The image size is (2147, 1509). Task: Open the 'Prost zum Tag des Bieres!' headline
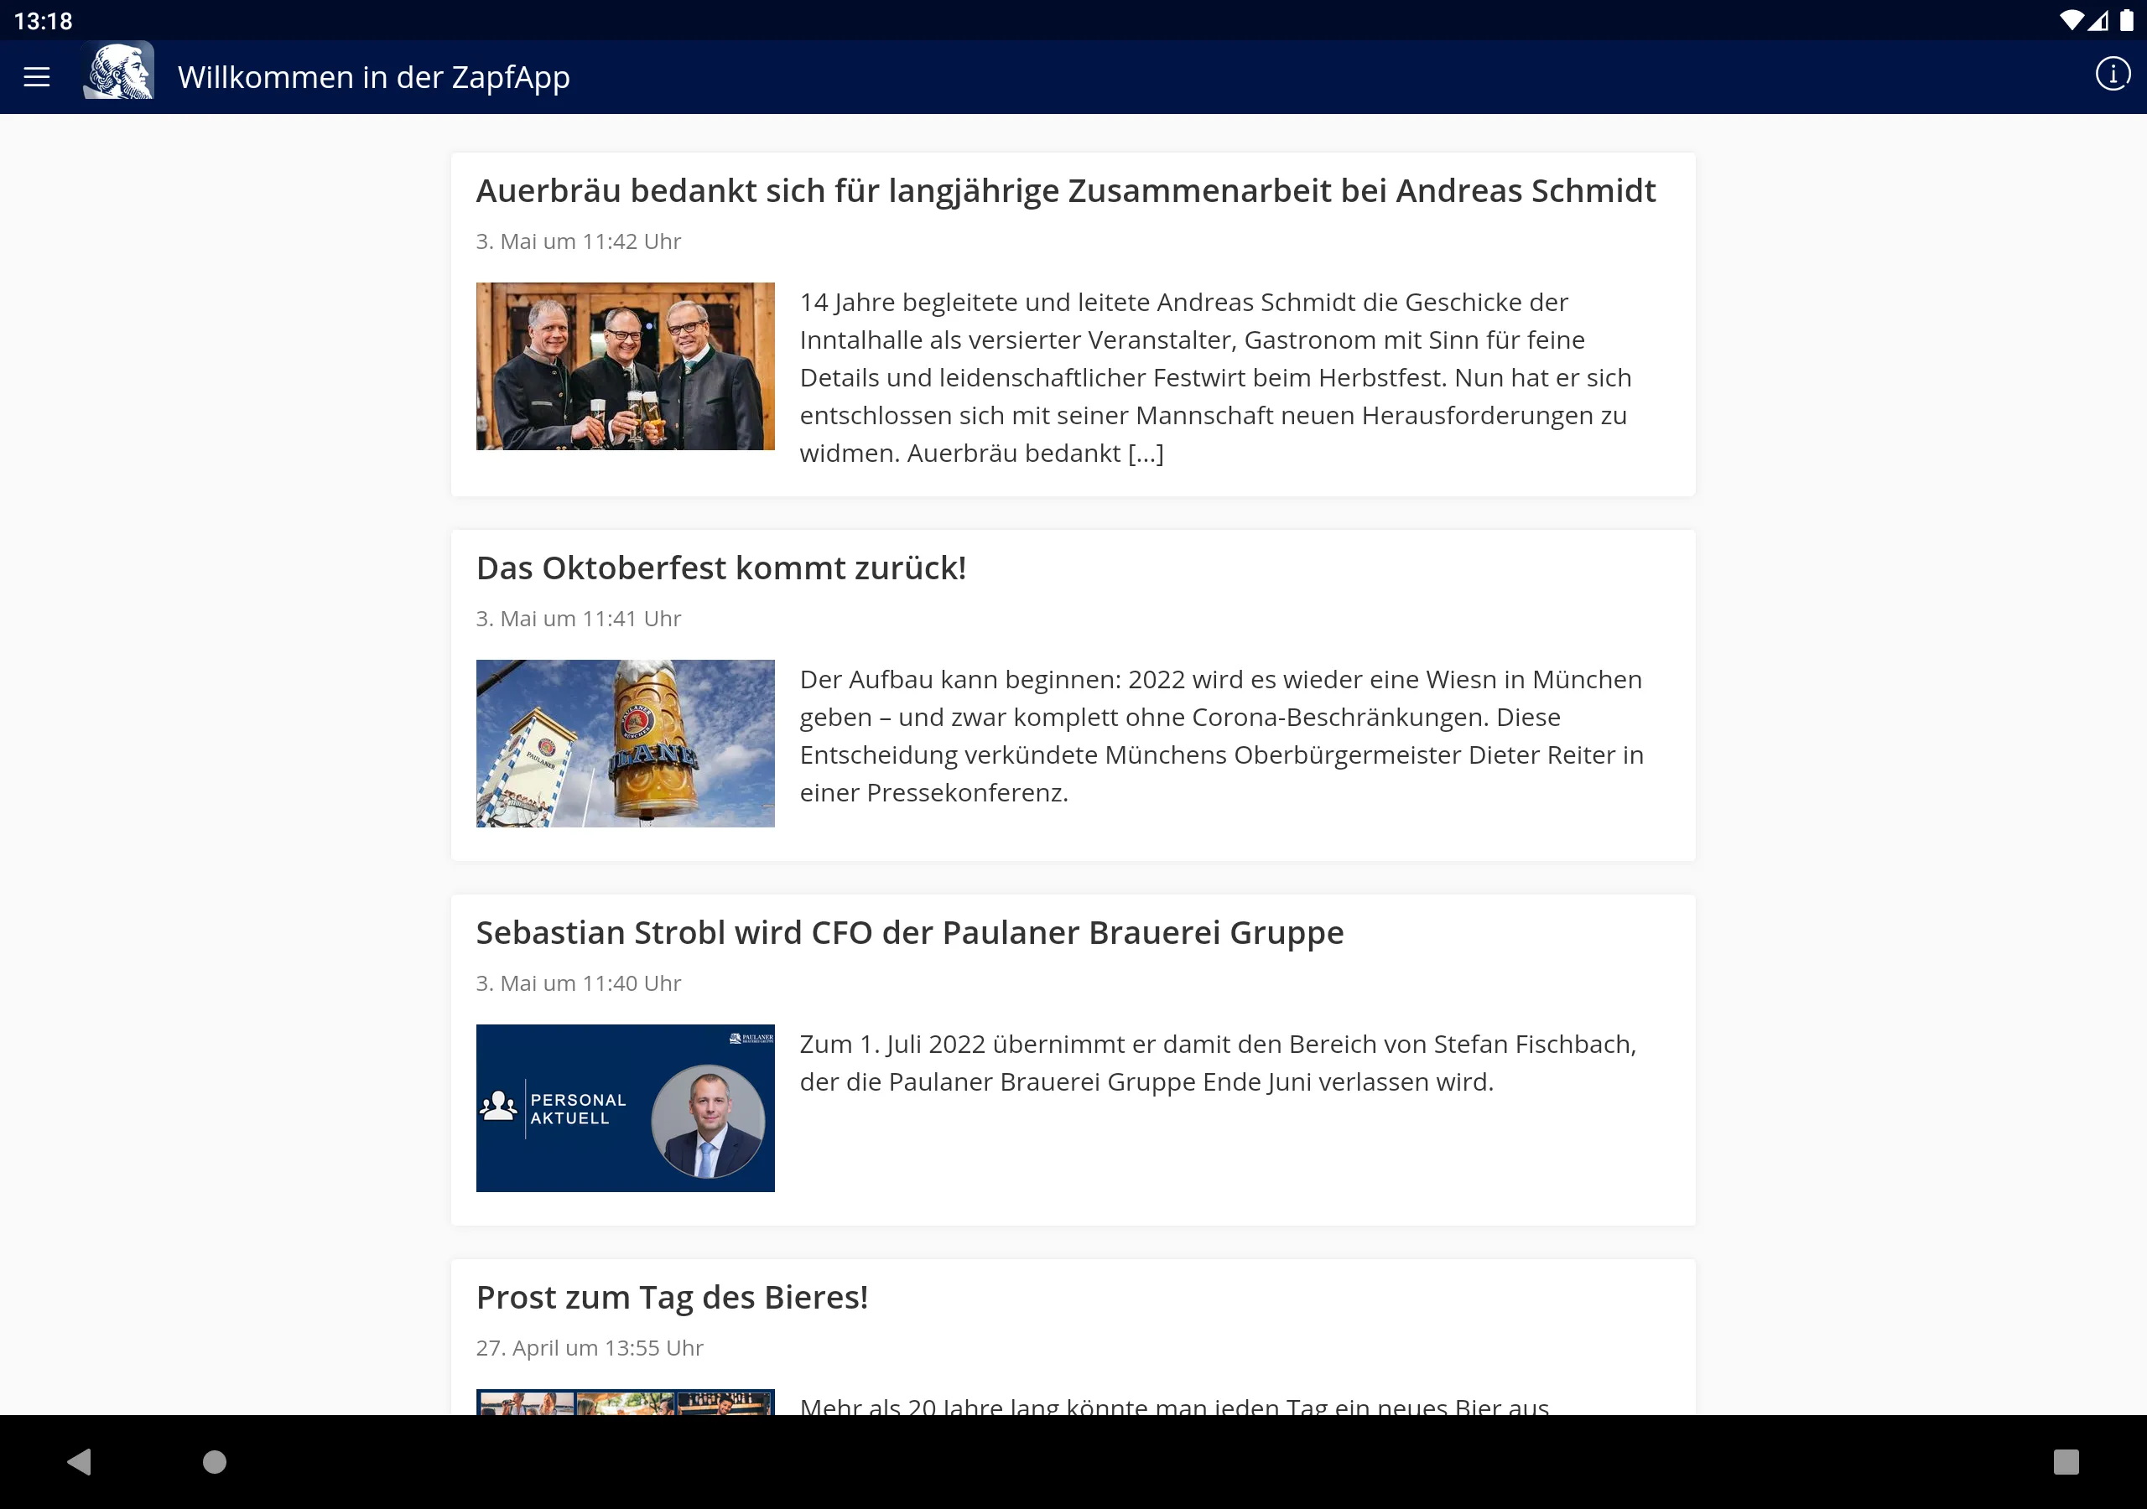[x=672, y=1298]
